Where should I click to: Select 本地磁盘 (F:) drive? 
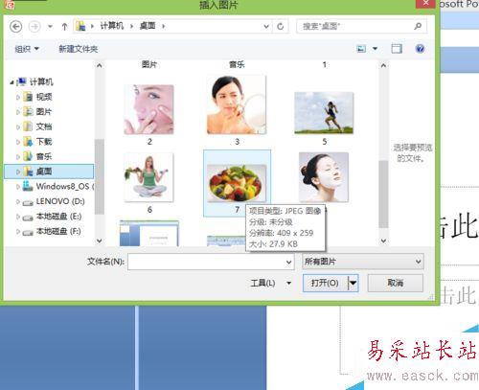click(x=58, y=231)
